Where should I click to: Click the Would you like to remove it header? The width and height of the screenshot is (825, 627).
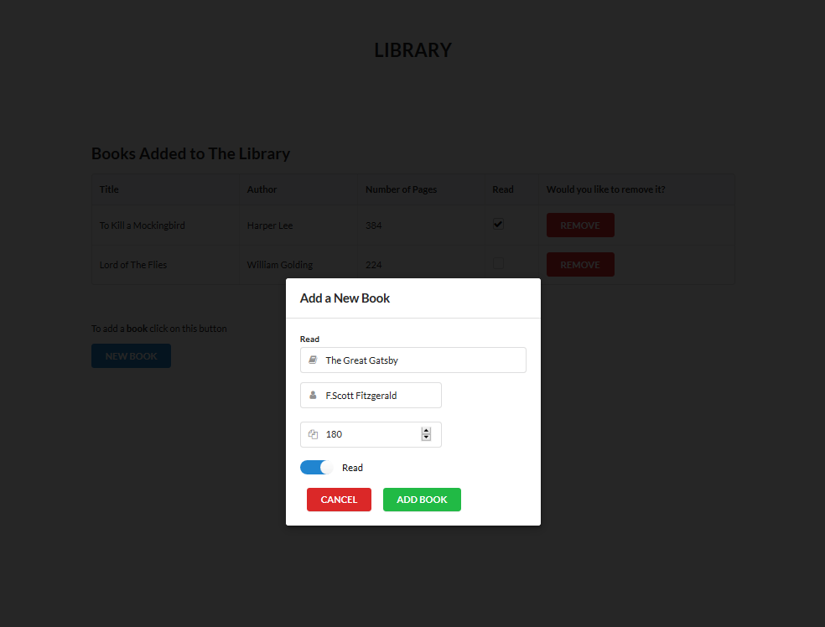[636, 189]
